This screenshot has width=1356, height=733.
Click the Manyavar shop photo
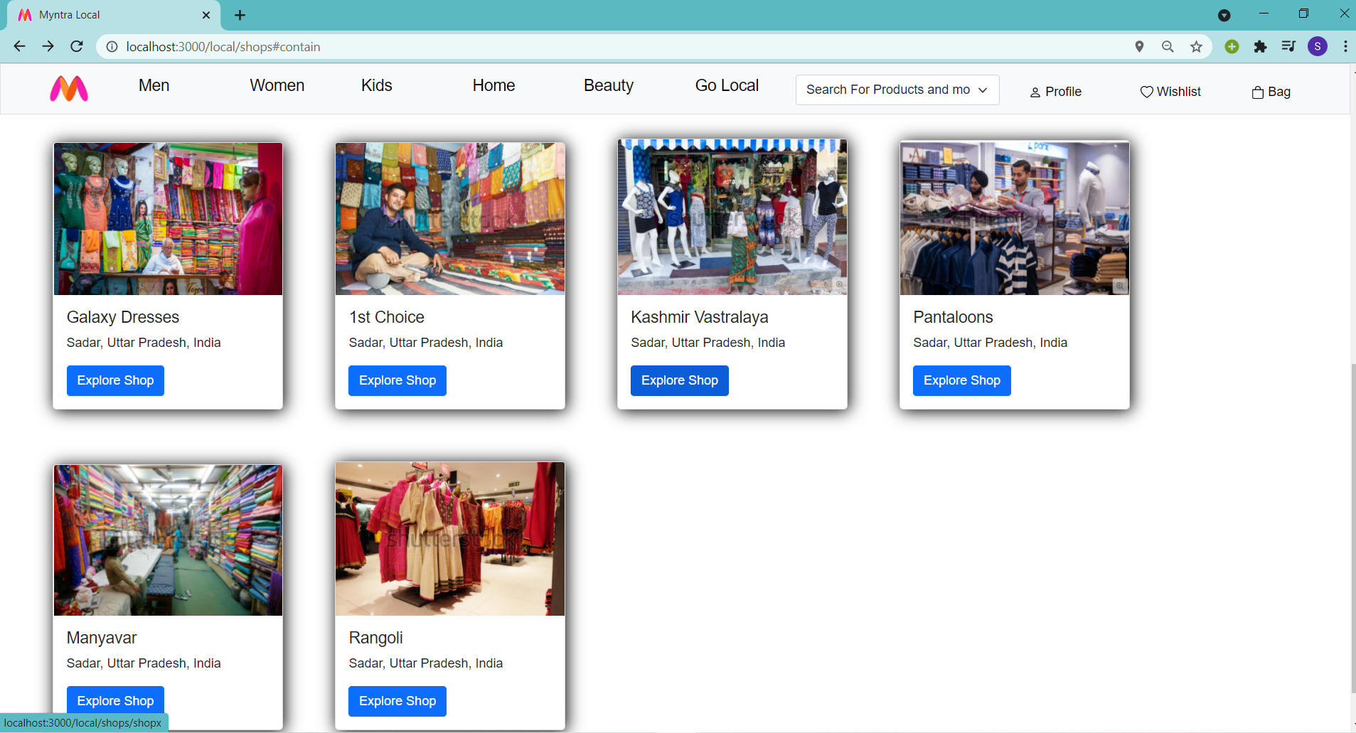tap(167, 540)
